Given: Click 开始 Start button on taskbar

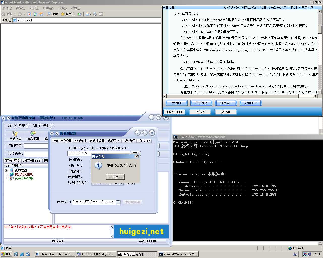Looking at the screenshot, I should pos(7,254).
